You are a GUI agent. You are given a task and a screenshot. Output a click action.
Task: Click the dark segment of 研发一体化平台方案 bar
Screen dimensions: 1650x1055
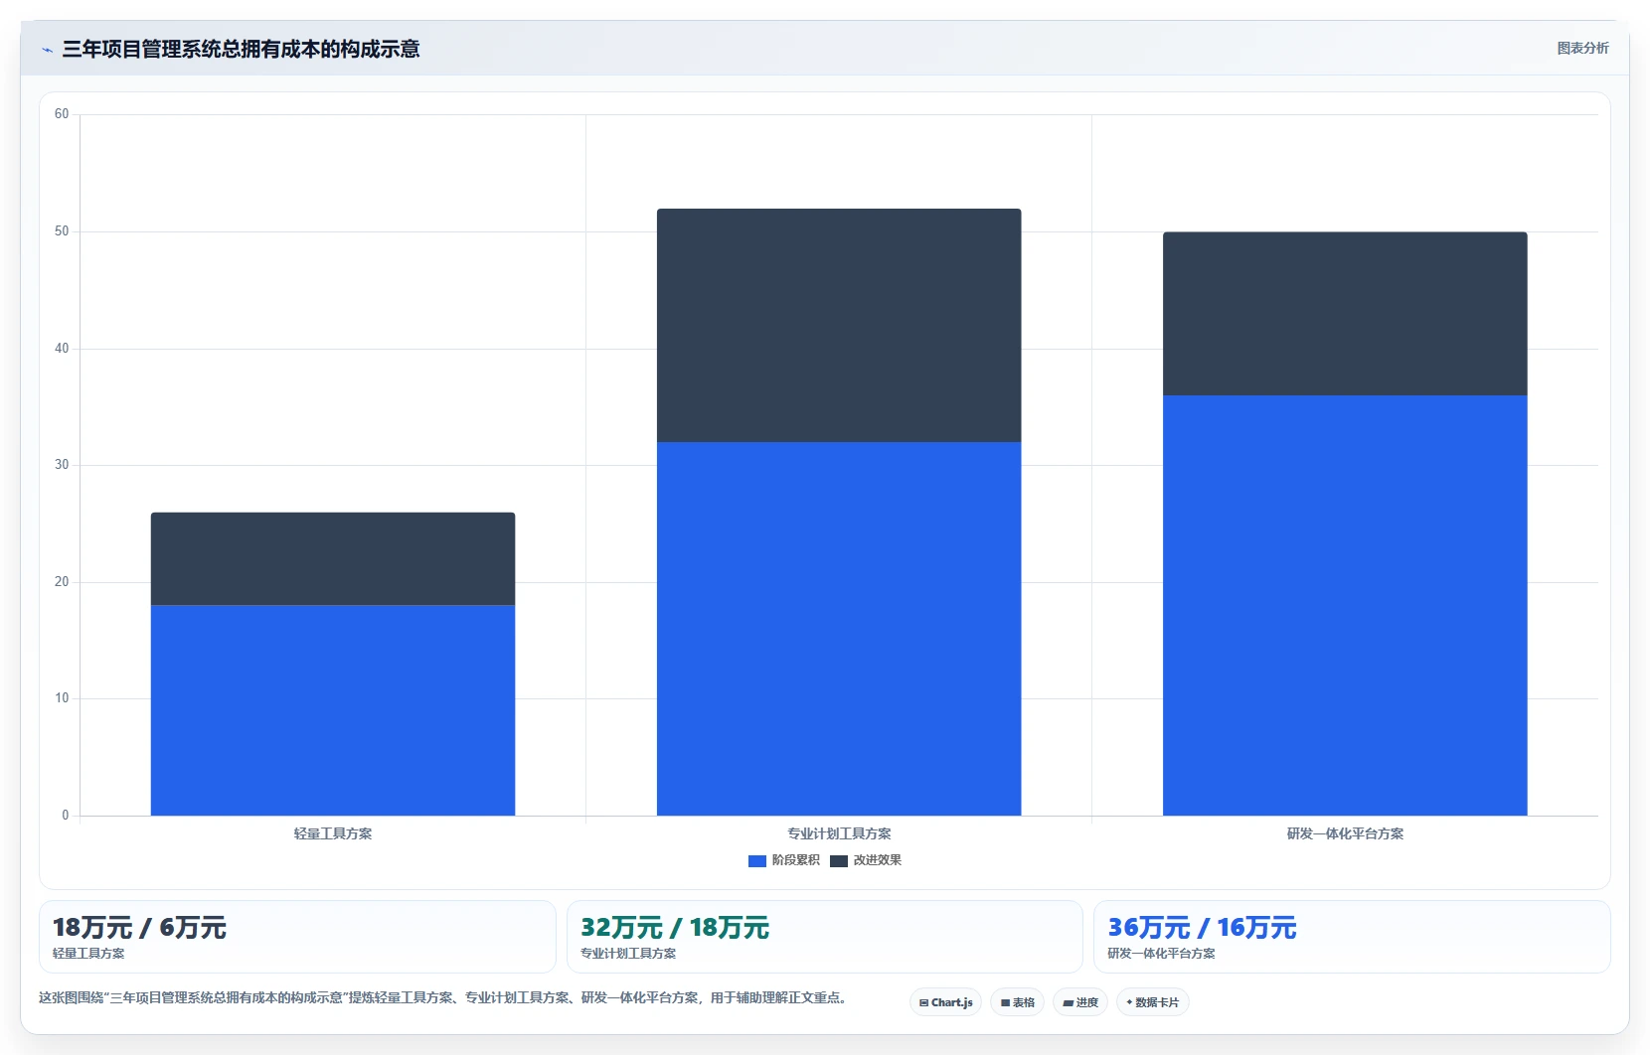pos(1345,314)
